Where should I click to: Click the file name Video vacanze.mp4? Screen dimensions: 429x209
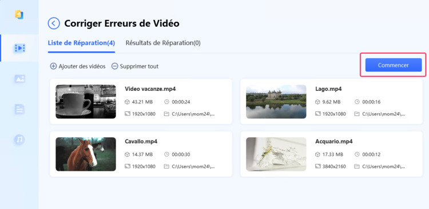(x=150, y=89)
